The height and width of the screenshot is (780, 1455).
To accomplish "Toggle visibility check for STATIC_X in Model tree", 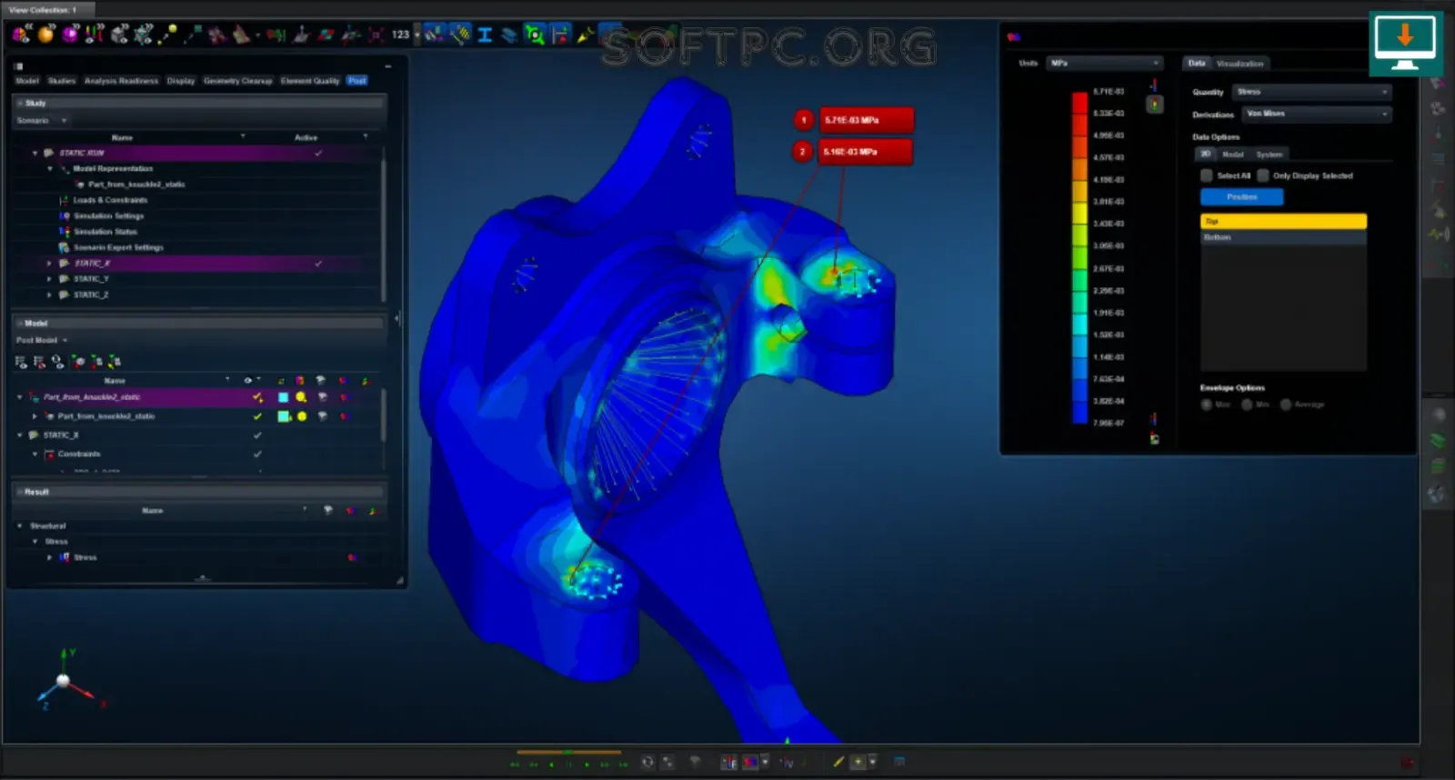I will (257, 435).
